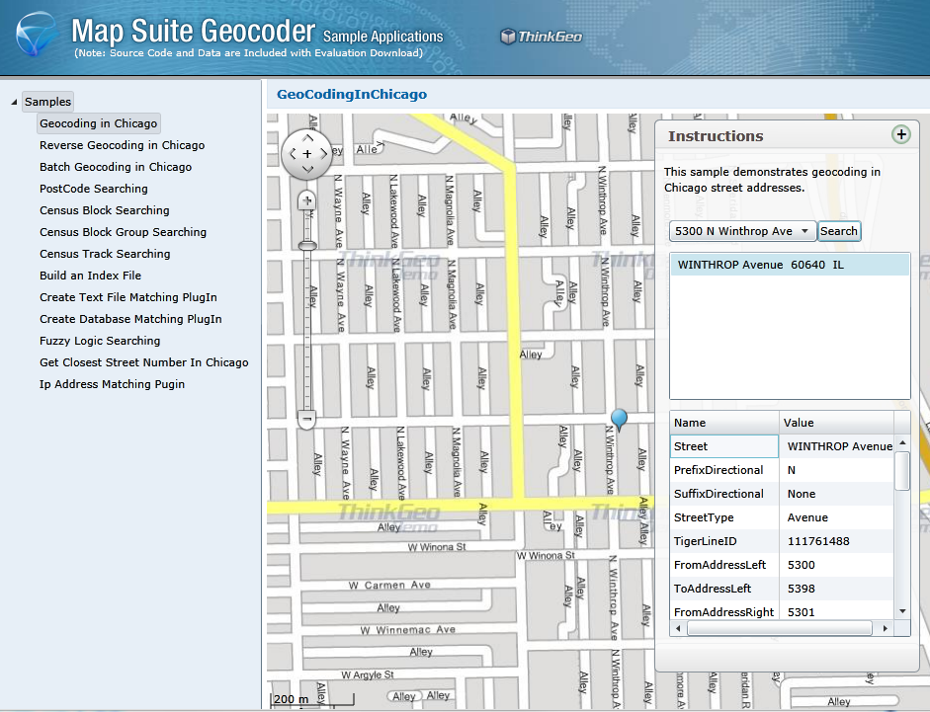Open Build an Index File sample
Screen dimensions: 930x712
pos(90,276)
